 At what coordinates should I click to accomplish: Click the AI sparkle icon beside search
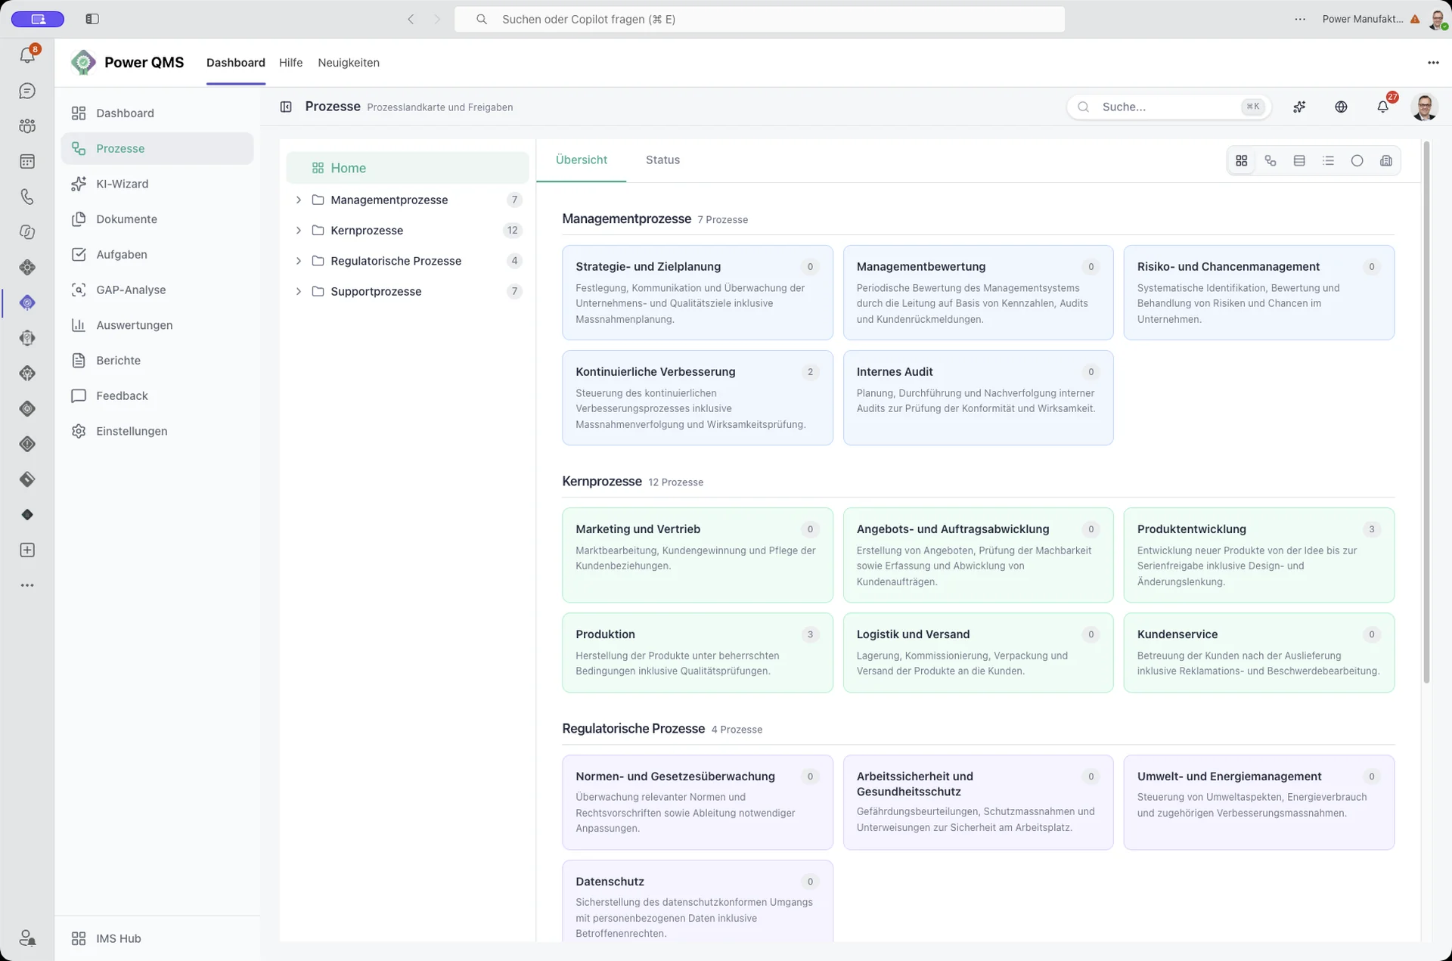[x=1299, y=107]
